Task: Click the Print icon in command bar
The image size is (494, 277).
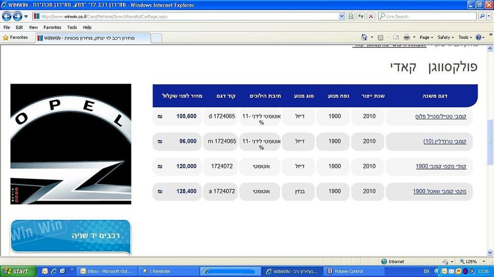Action: (x=407, y=37)
